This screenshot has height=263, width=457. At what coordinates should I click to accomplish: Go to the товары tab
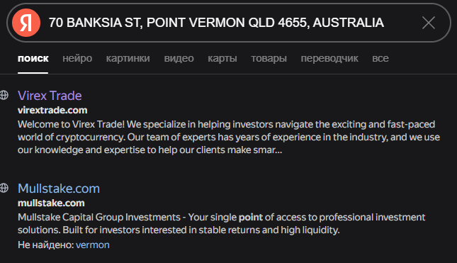pyautogui.click(x=269, y=58)
